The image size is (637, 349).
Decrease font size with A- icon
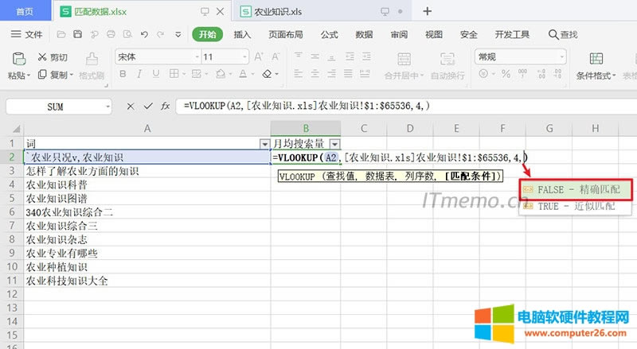tap(276, 56)
